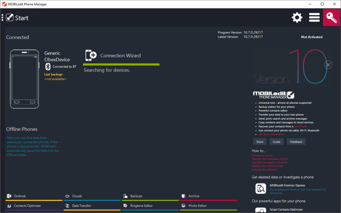Screen dimensions: 341x213
Task: Click the Program Version number
Action: pos(253,32)
